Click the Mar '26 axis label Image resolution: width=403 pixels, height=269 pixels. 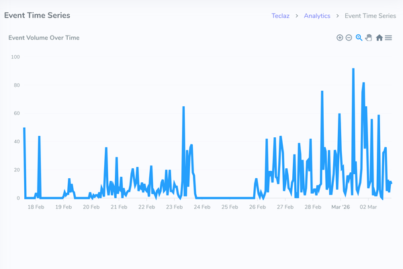coord(341,207)
